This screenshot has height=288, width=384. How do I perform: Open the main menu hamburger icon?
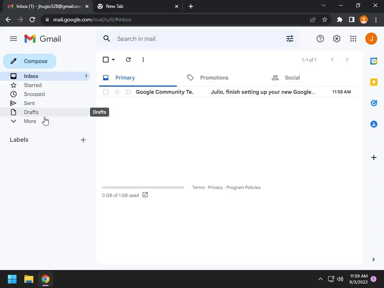click(13, 39)
